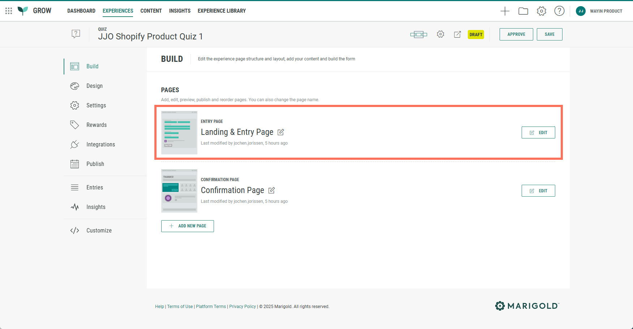Click the page flow layout icon
This screenshot has width=633, height=329.
(418, 35)
